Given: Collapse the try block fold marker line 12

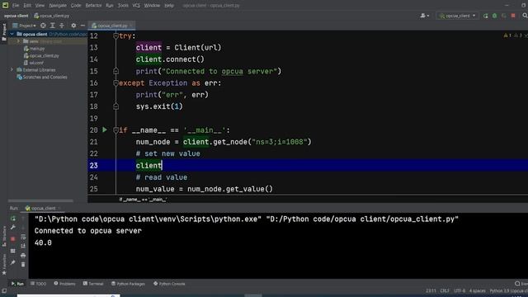Looking at the screenshot, I should click(115, 35).
